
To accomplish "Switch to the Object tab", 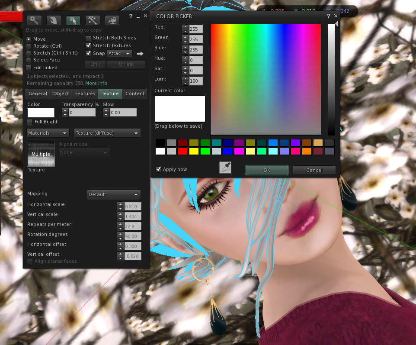I will 61,94.
